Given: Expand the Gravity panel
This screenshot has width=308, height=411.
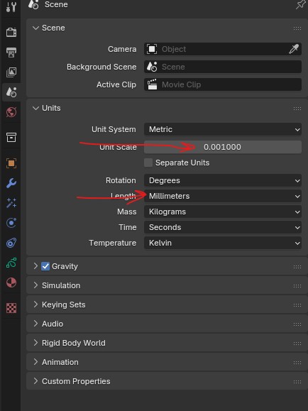Looking at the screenshot, I should click(35, 266).
